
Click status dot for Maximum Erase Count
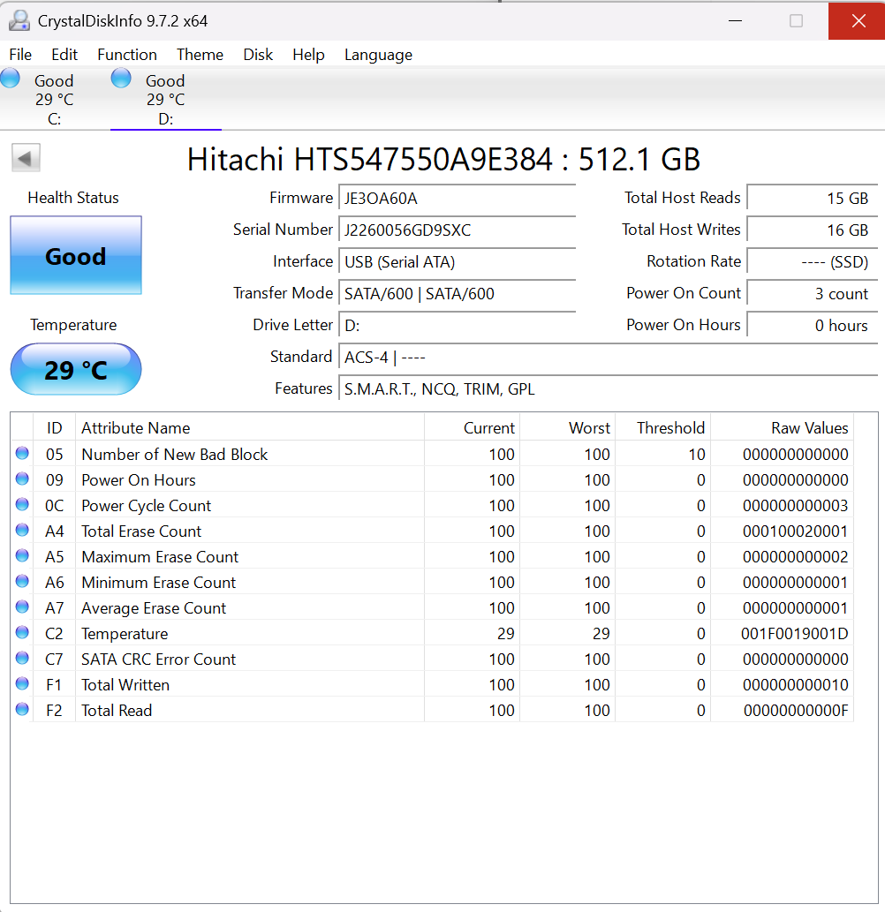click(22, 555)
